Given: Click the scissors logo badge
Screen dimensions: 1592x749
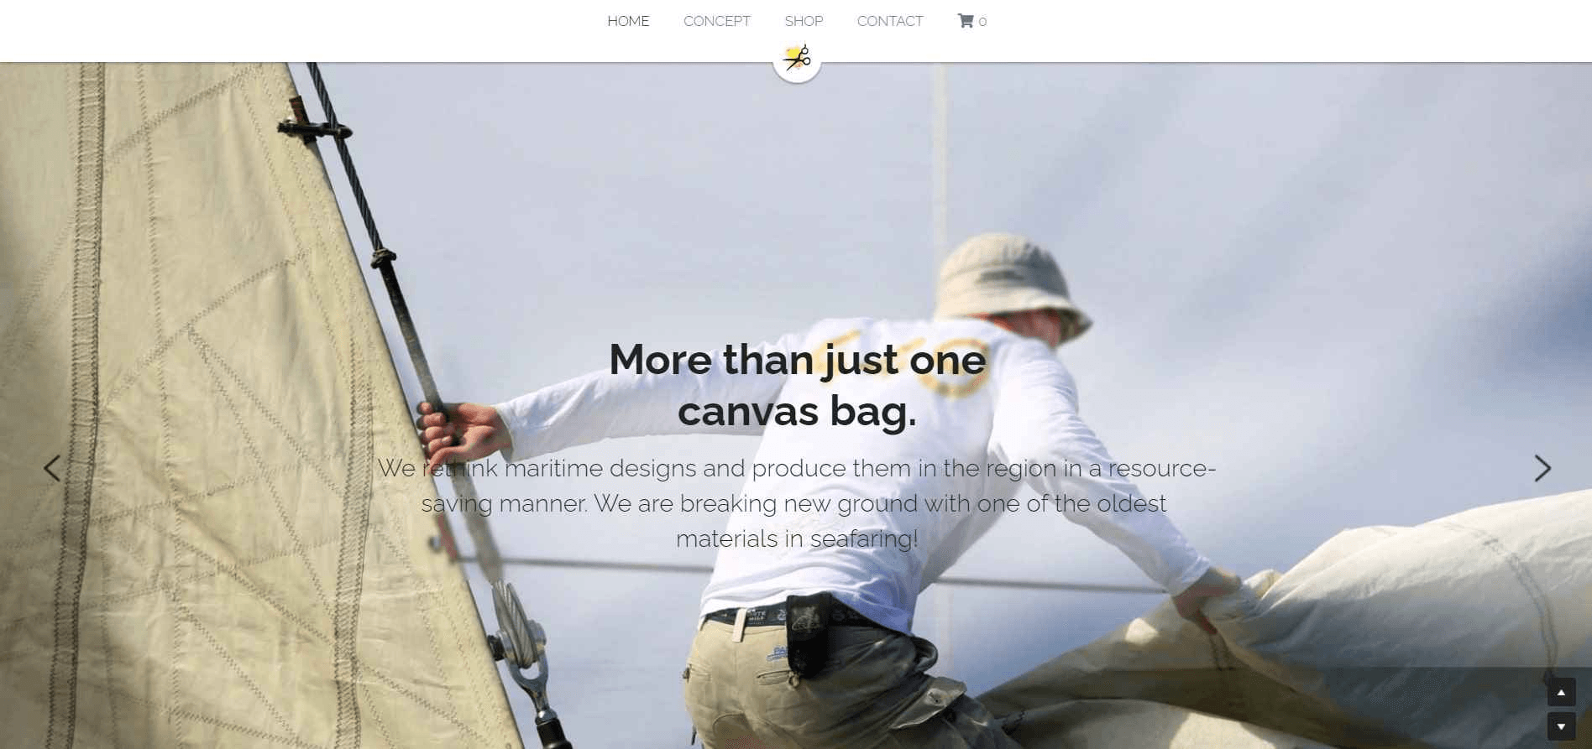Looking at the screenshot, I should (x=797, y=59).
